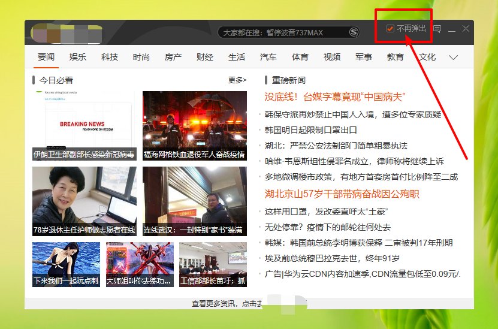The width and height of the screenshot is (498, 329).
Task: Switch to the 娱乐 tab
Action: (x=78, y=58)
